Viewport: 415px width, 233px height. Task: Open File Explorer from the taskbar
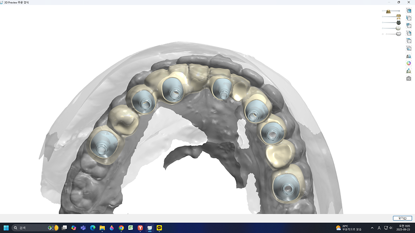pyautogui.click(x=102, y=228)
